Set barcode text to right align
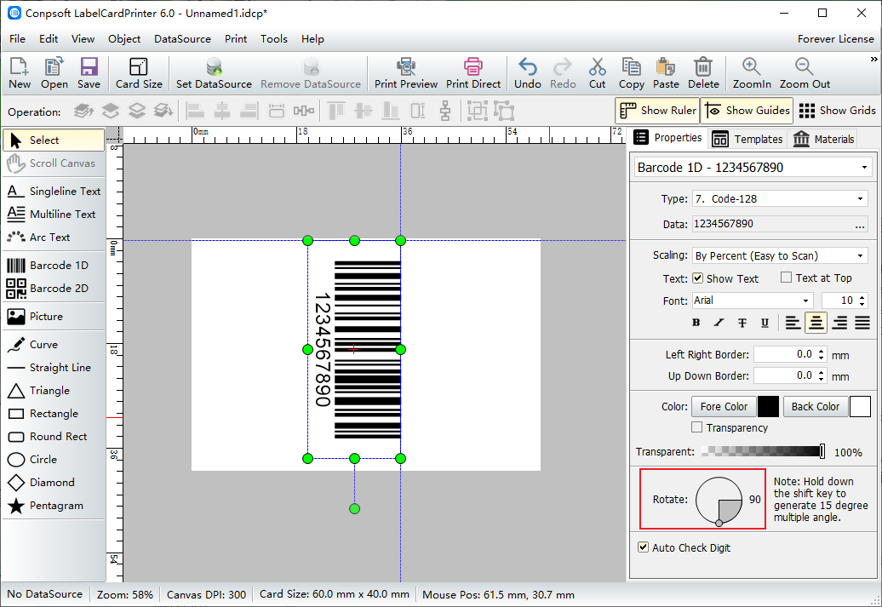The width and height of the screenshot is (882, 607). coord(839,323)
